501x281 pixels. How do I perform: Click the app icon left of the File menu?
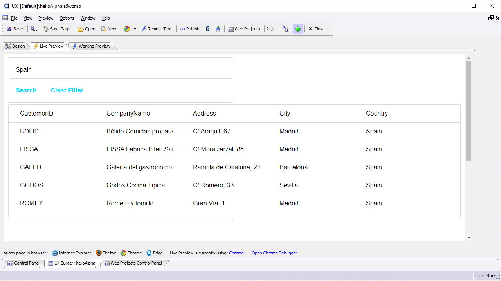pyautogui.click(x=5, y=18)
